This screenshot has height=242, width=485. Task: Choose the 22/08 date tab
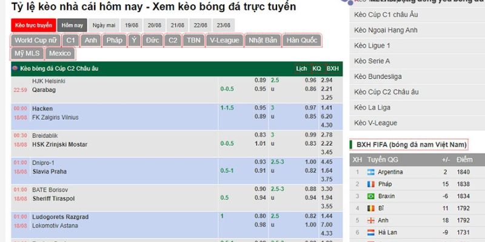(201, 25)
